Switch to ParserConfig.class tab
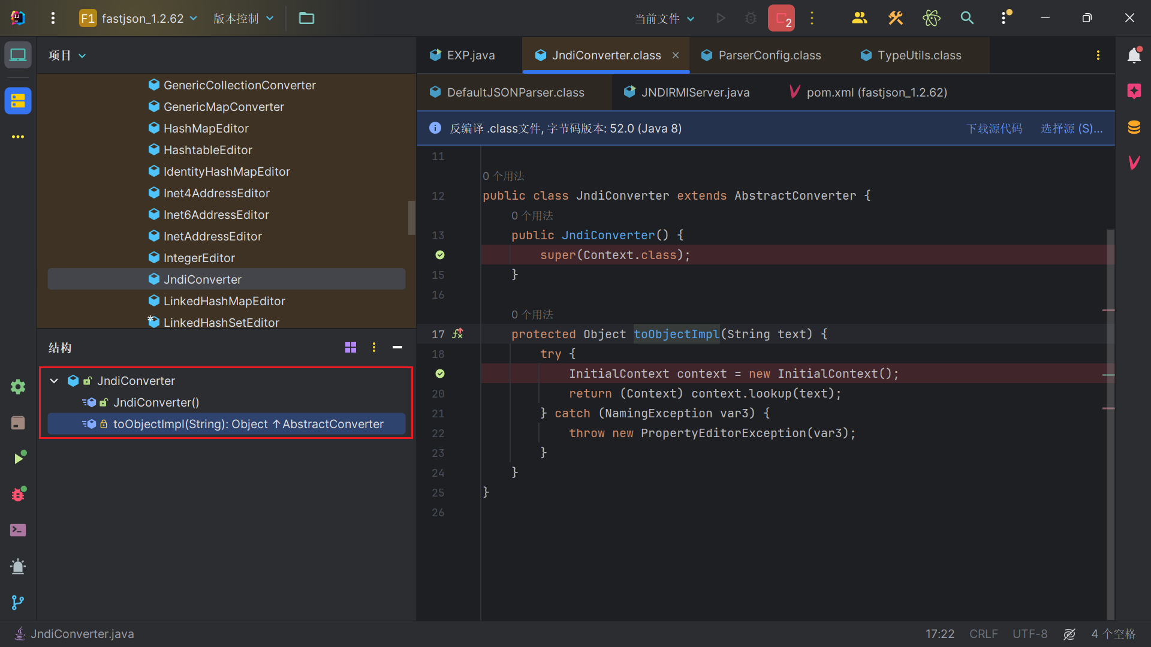This screenshot has height=647, width=1151. [x=761, y=55]
